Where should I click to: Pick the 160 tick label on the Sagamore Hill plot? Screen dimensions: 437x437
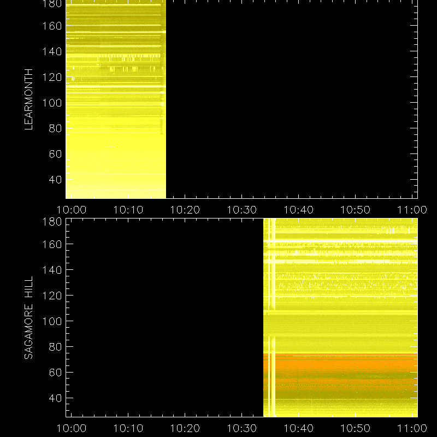coord(52,244)
